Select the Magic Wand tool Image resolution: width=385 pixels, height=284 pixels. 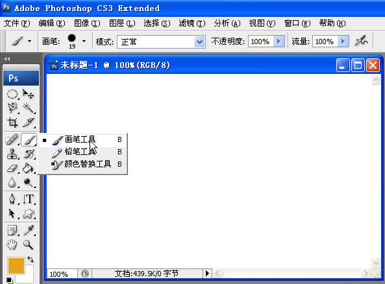click(x=28, y=108)
